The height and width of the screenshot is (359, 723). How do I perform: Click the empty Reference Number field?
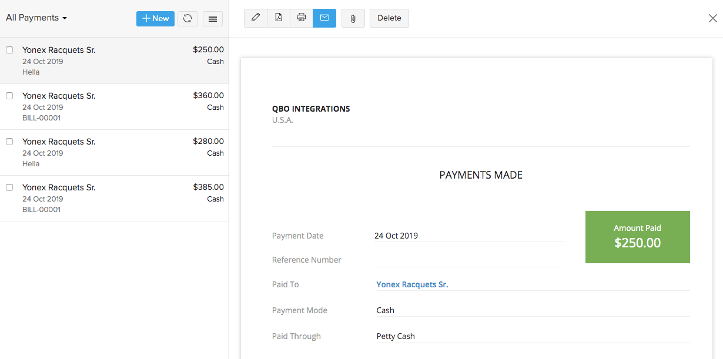(x=469, y=260)
